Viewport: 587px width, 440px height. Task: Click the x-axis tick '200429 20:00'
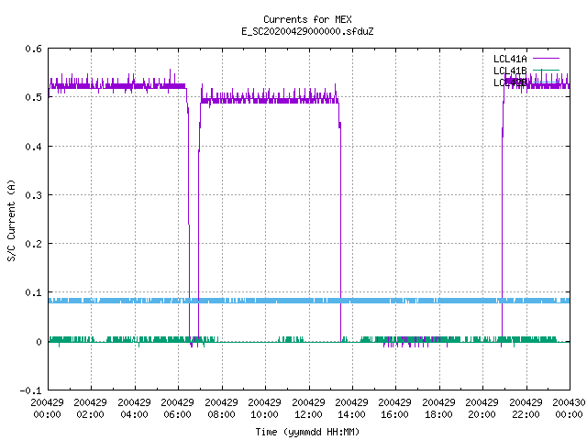[x=482, y=408]
